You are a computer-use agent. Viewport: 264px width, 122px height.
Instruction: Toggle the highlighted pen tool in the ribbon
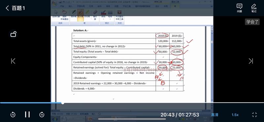coord(81,15)
